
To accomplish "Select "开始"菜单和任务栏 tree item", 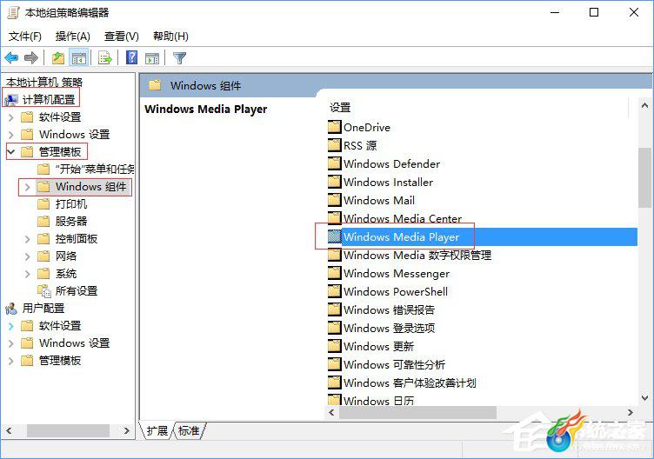I will click(94, 170).
